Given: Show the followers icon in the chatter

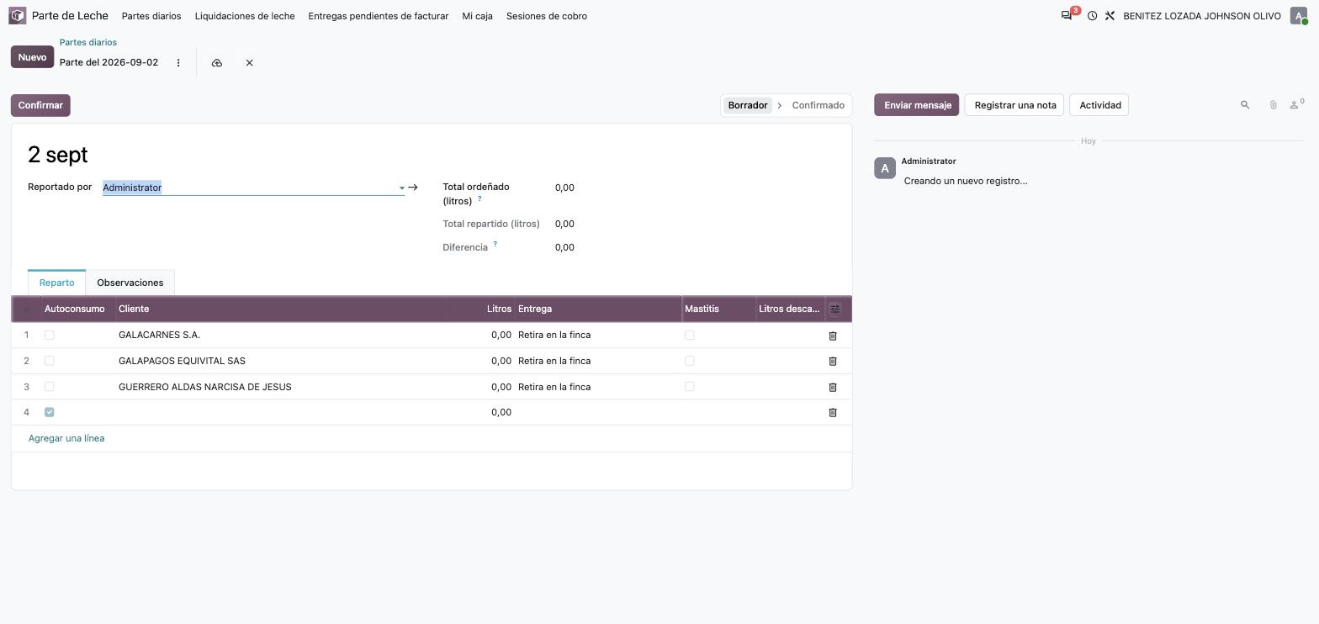Looking at the screenshot, I should coord(1296,104).
